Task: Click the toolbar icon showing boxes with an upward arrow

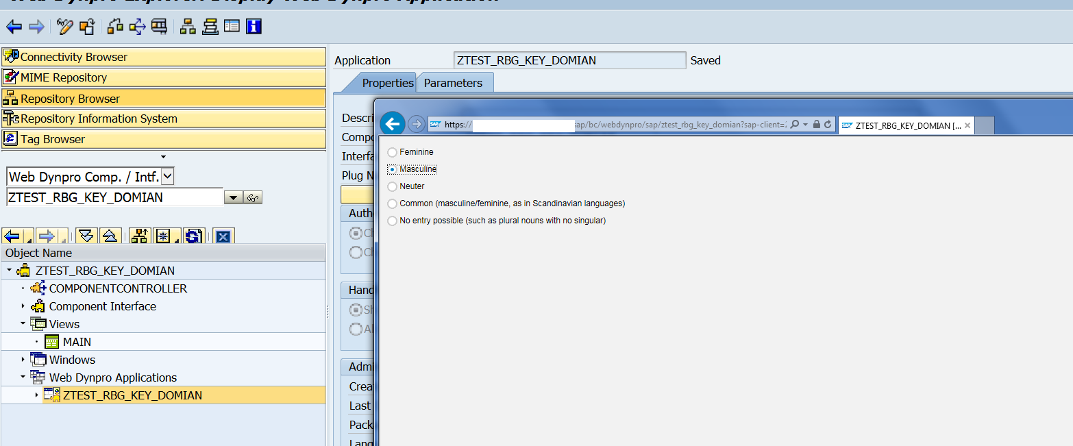Action: (115, 27)
